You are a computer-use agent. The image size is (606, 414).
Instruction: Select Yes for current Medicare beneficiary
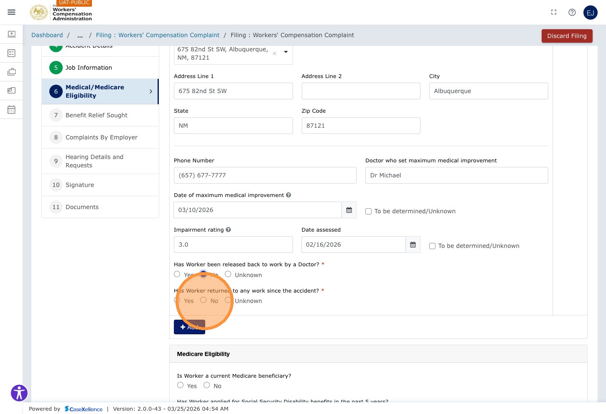pos(180,385)
